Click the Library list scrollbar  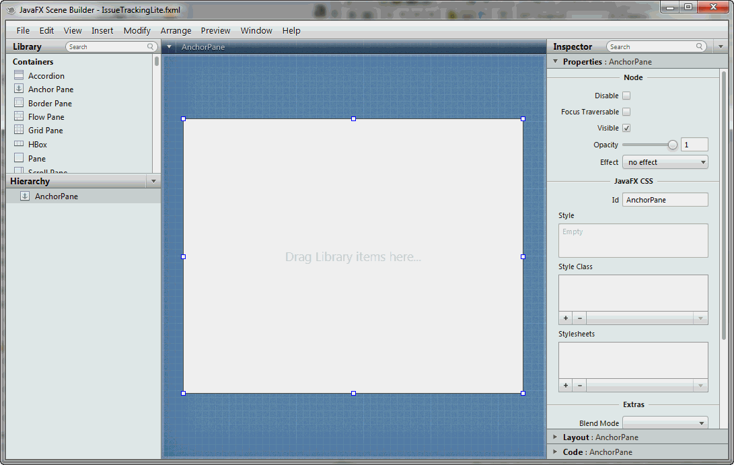coord(156,61)
